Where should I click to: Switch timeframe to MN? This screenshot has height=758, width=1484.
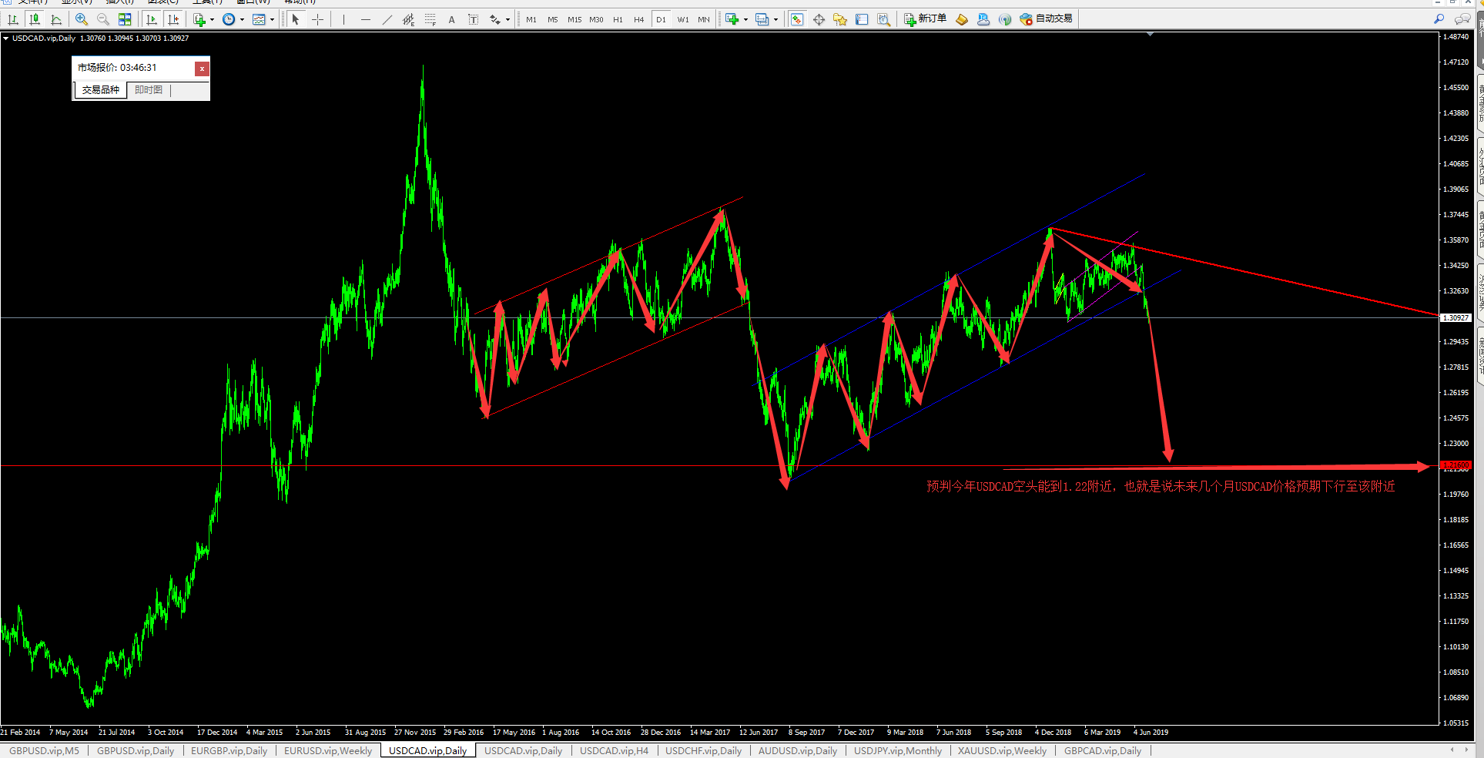(704, 19)
